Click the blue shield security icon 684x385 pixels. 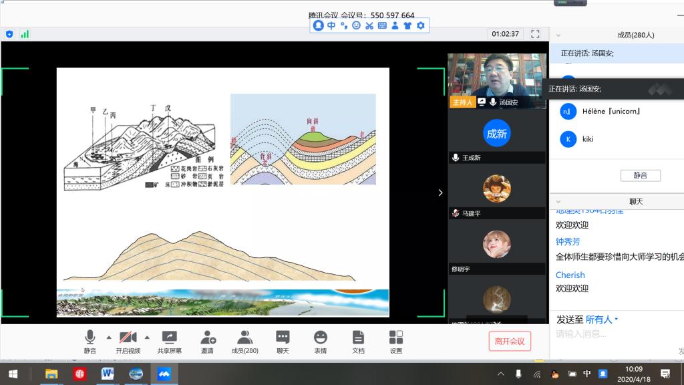(x=9, y=34)
